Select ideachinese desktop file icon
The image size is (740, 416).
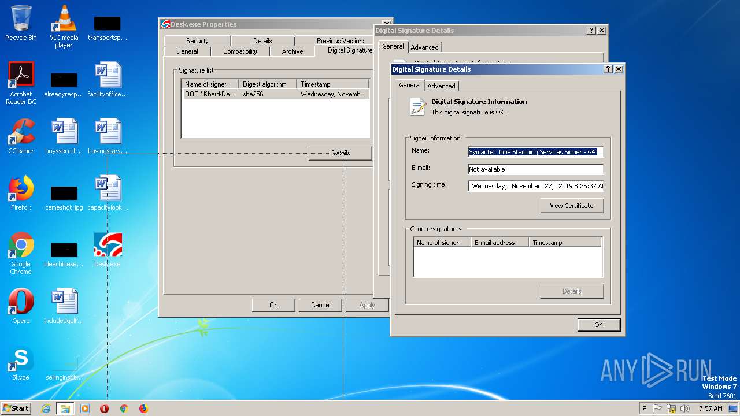click(x=64, y=254)
